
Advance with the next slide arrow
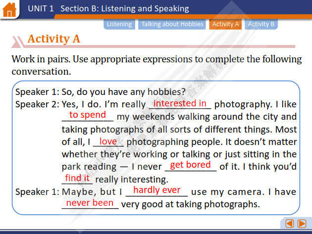pyautogui.click(x=301, y=223)
